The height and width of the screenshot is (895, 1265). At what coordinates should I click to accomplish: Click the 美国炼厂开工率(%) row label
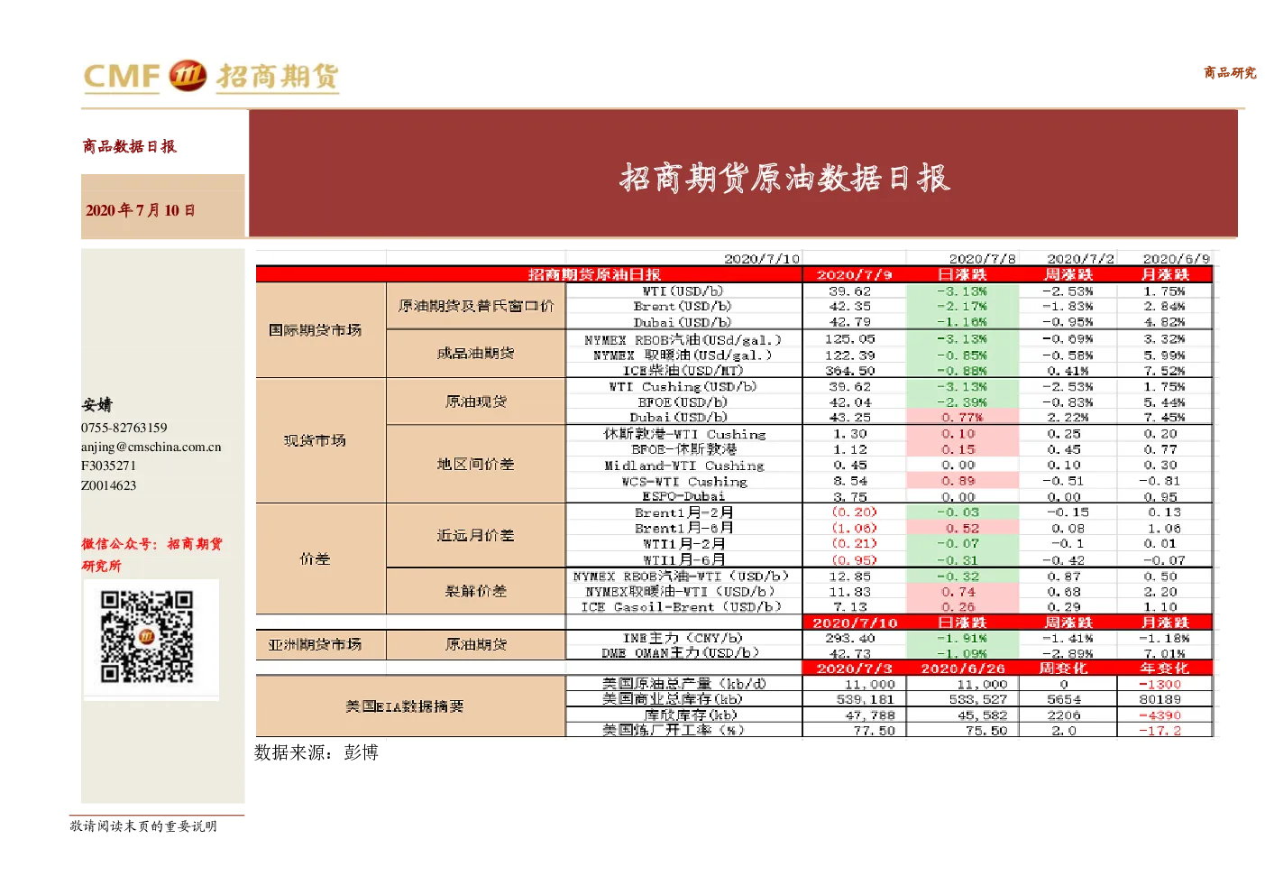coord(673,730)
